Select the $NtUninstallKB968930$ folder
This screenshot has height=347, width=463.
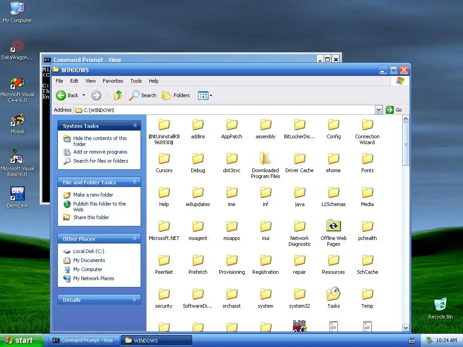click(164, 131)
